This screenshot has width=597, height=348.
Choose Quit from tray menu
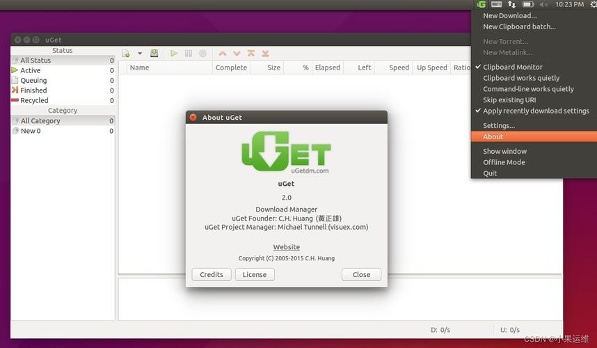(x=534, y=173)
